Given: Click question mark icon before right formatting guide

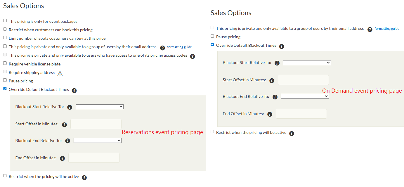Looking at the screenshot, I should point(370,29).
